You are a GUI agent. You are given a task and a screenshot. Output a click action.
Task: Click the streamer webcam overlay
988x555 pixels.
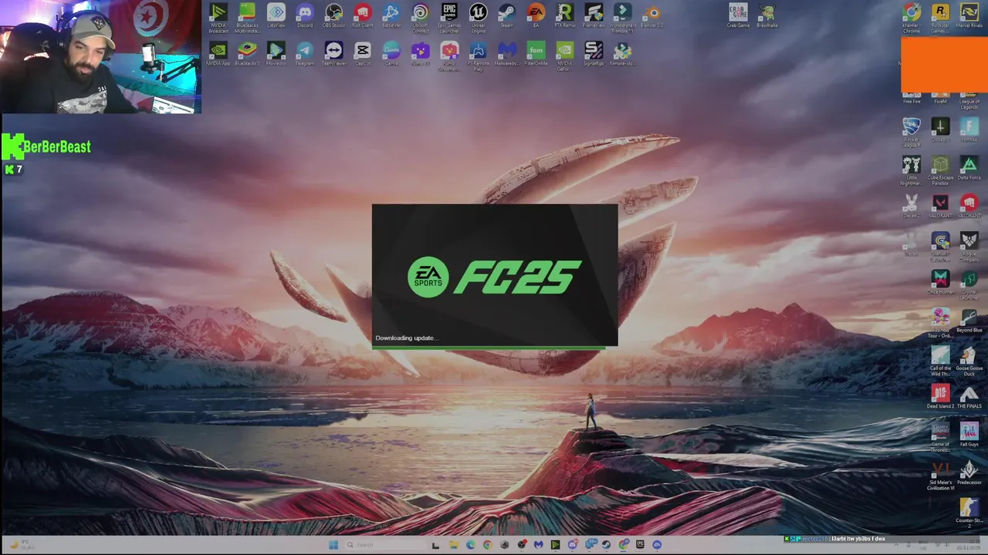click(x=100, y=57)
